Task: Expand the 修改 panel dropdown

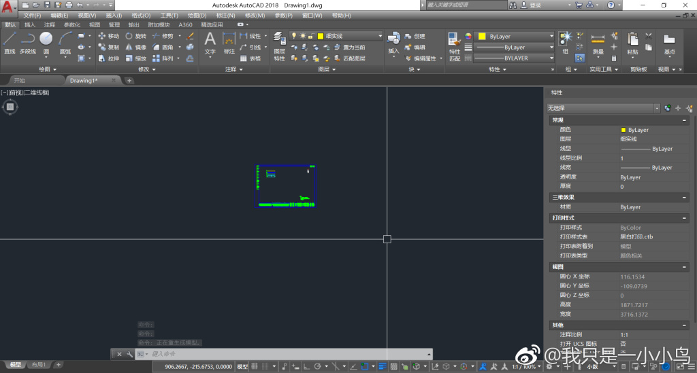Action: click(147, 69)
